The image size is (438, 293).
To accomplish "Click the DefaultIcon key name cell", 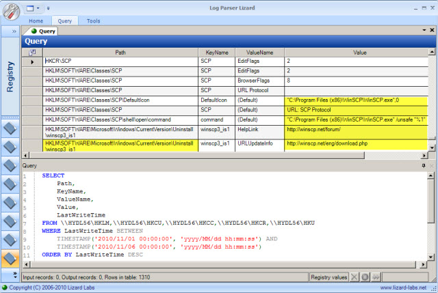I will tap(217, 100).
